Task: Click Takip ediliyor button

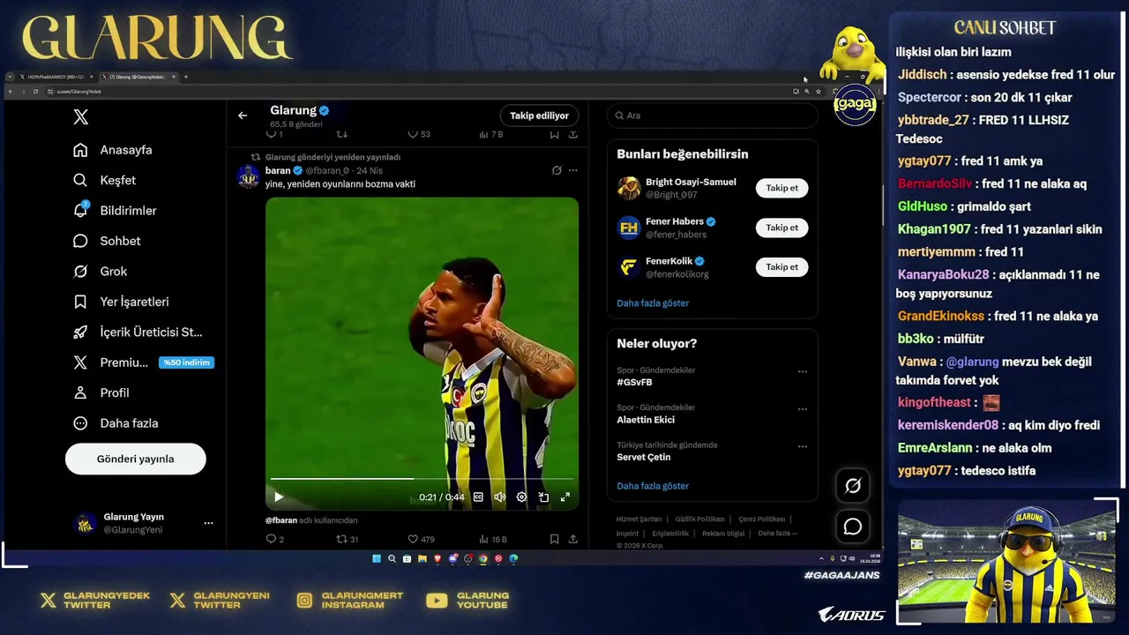Action: coord(539,116)
